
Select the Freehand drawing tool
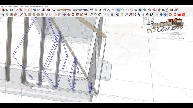25,15
